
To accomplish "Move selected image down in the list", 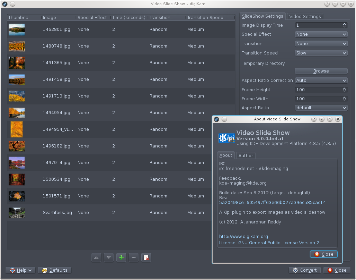I will point(108,257).
